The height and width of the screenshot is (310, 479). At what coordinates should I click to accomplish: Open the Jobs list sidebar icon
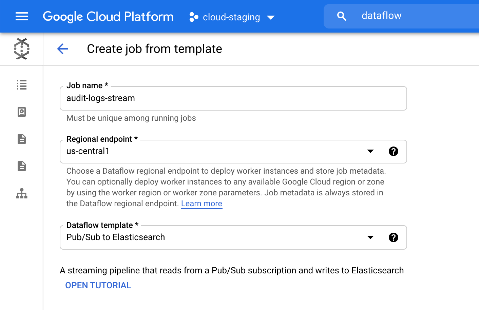(22, 85)
